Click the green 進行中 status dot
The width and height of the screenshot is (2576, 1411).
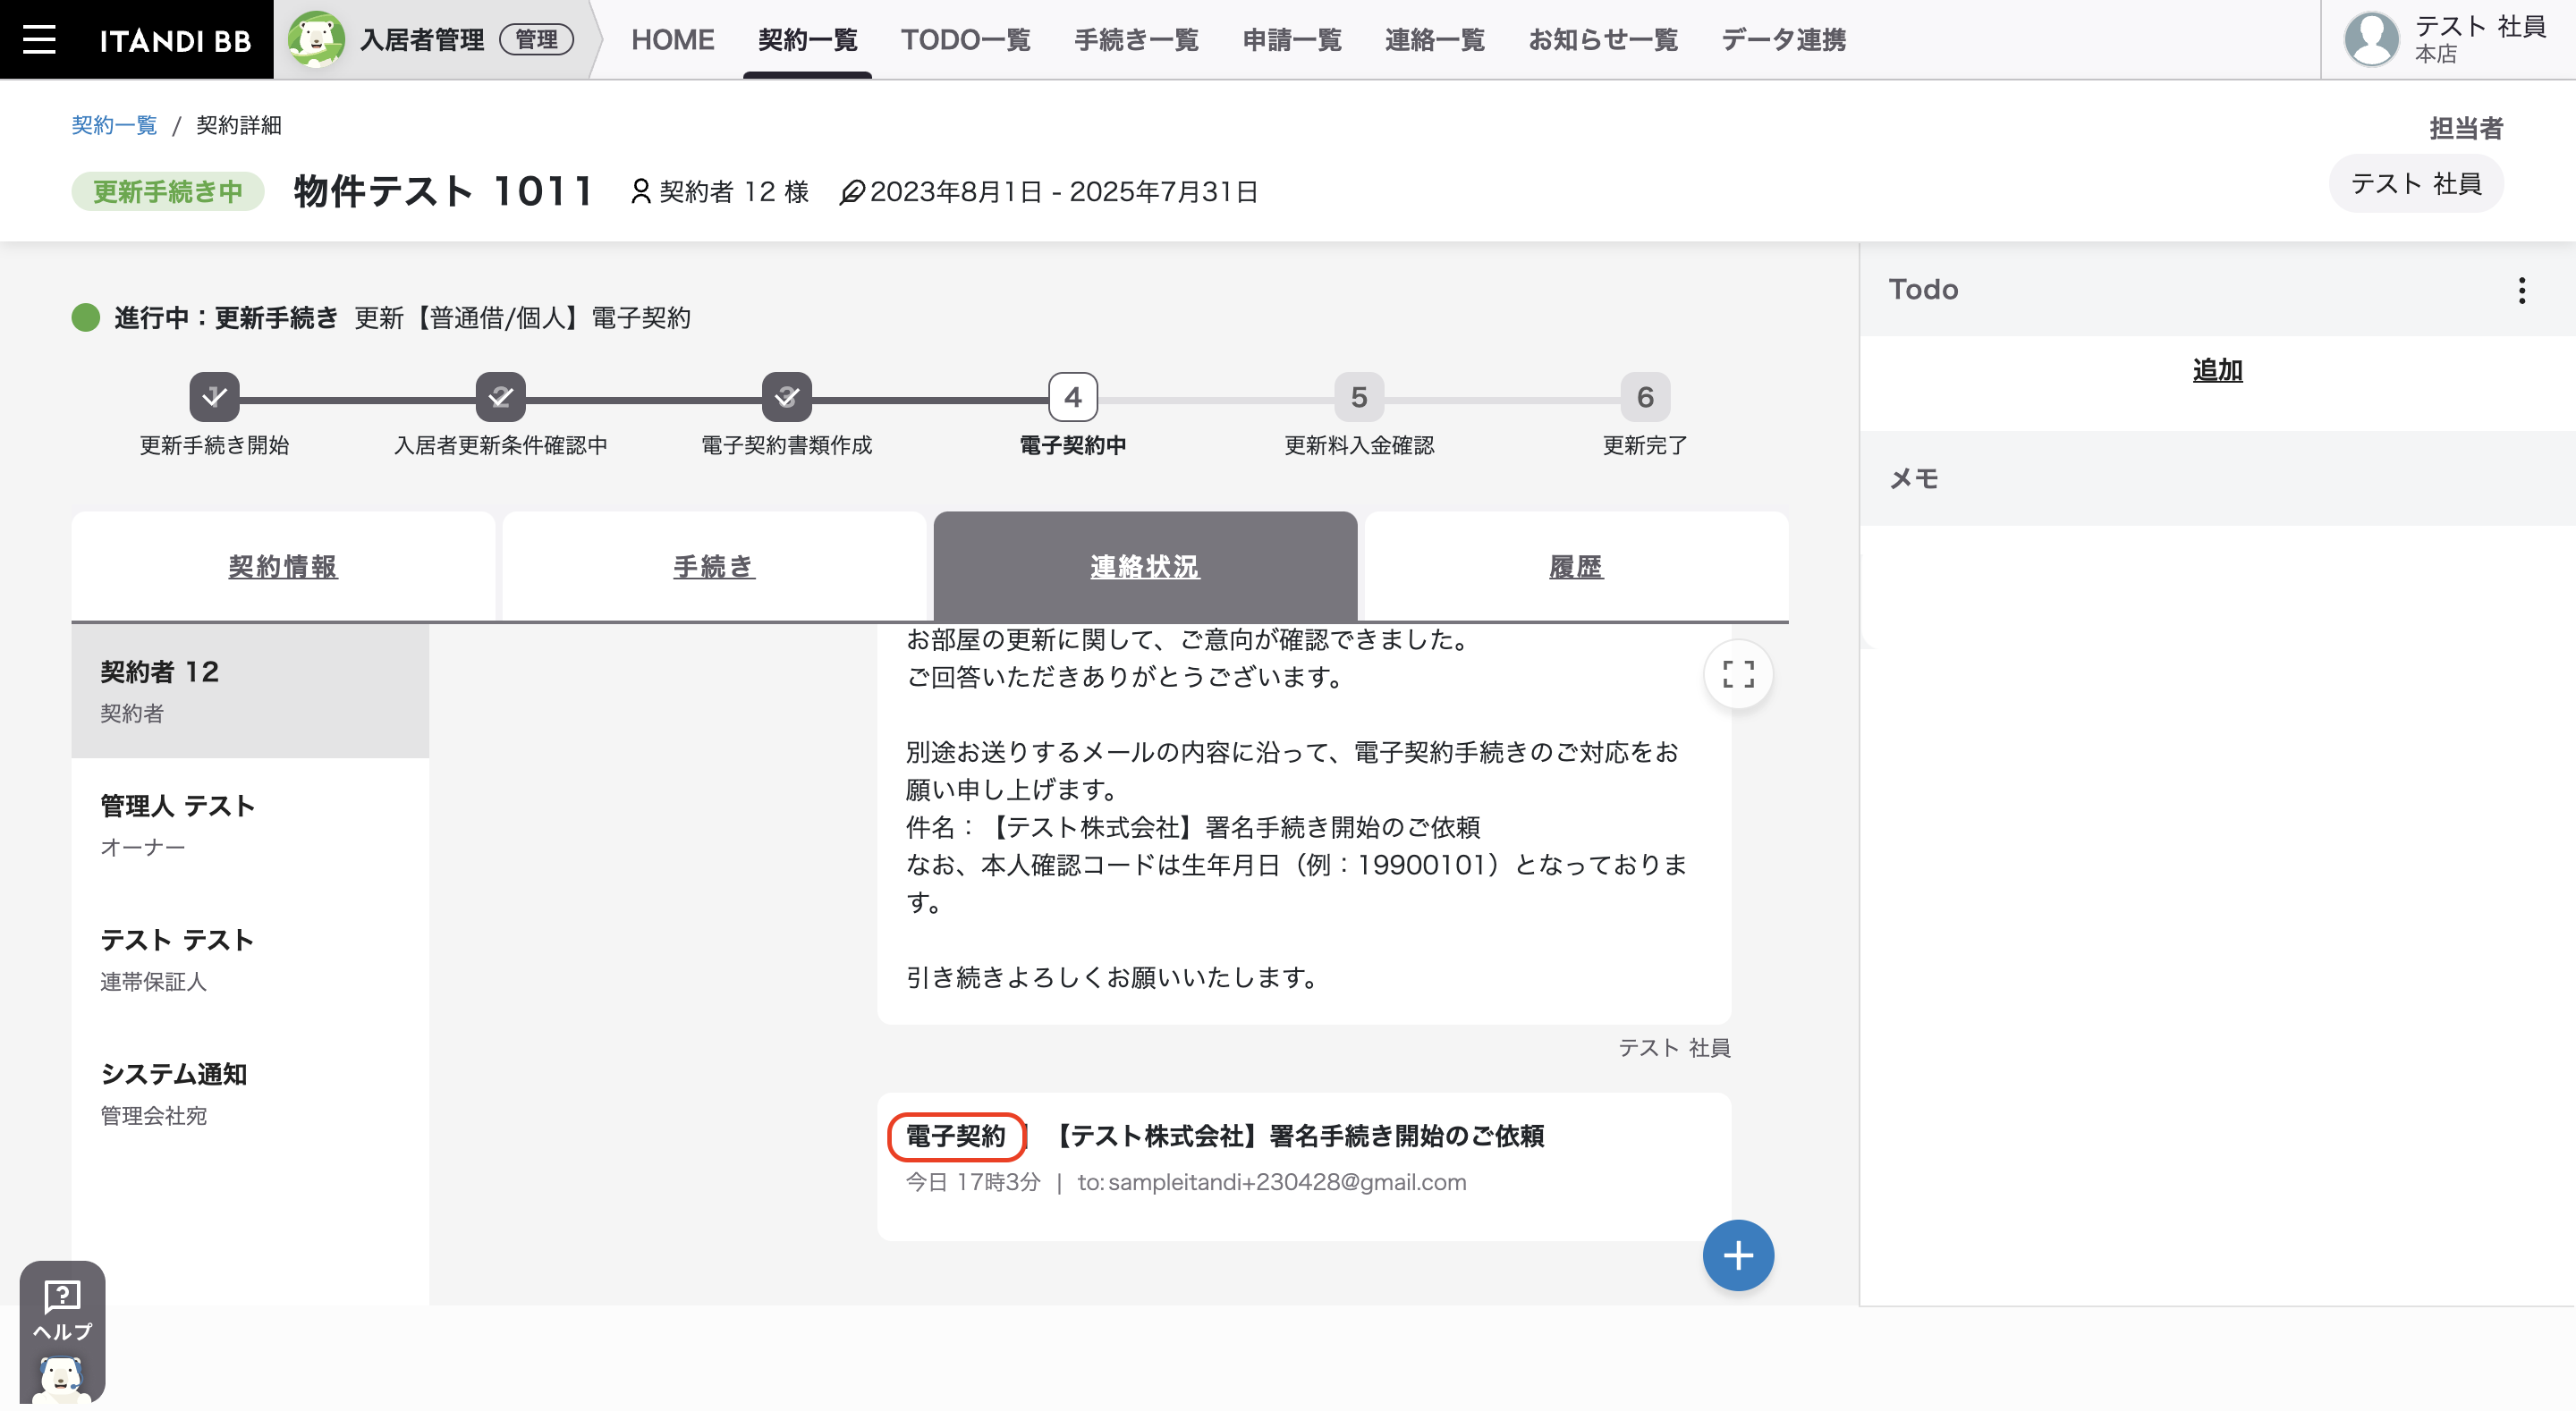click(86, 317)
